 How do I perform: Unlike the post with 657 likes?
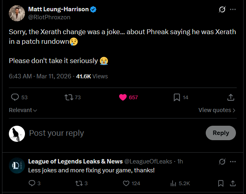[123, 97]
